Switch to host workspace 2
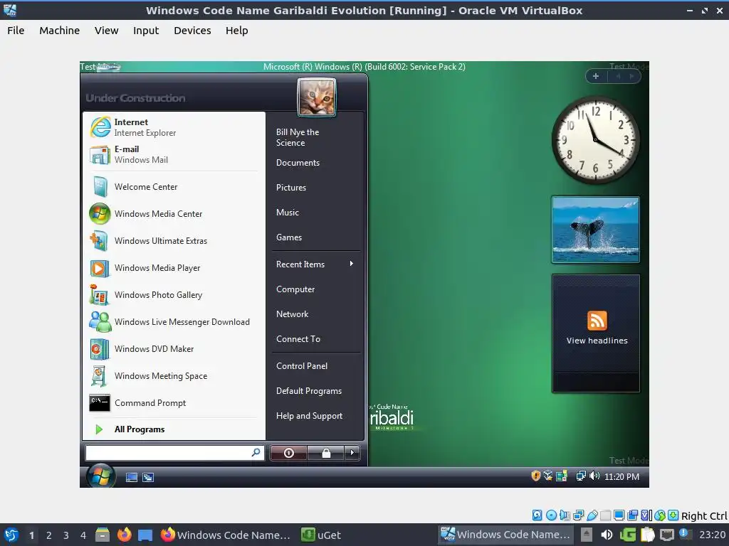 49,535
